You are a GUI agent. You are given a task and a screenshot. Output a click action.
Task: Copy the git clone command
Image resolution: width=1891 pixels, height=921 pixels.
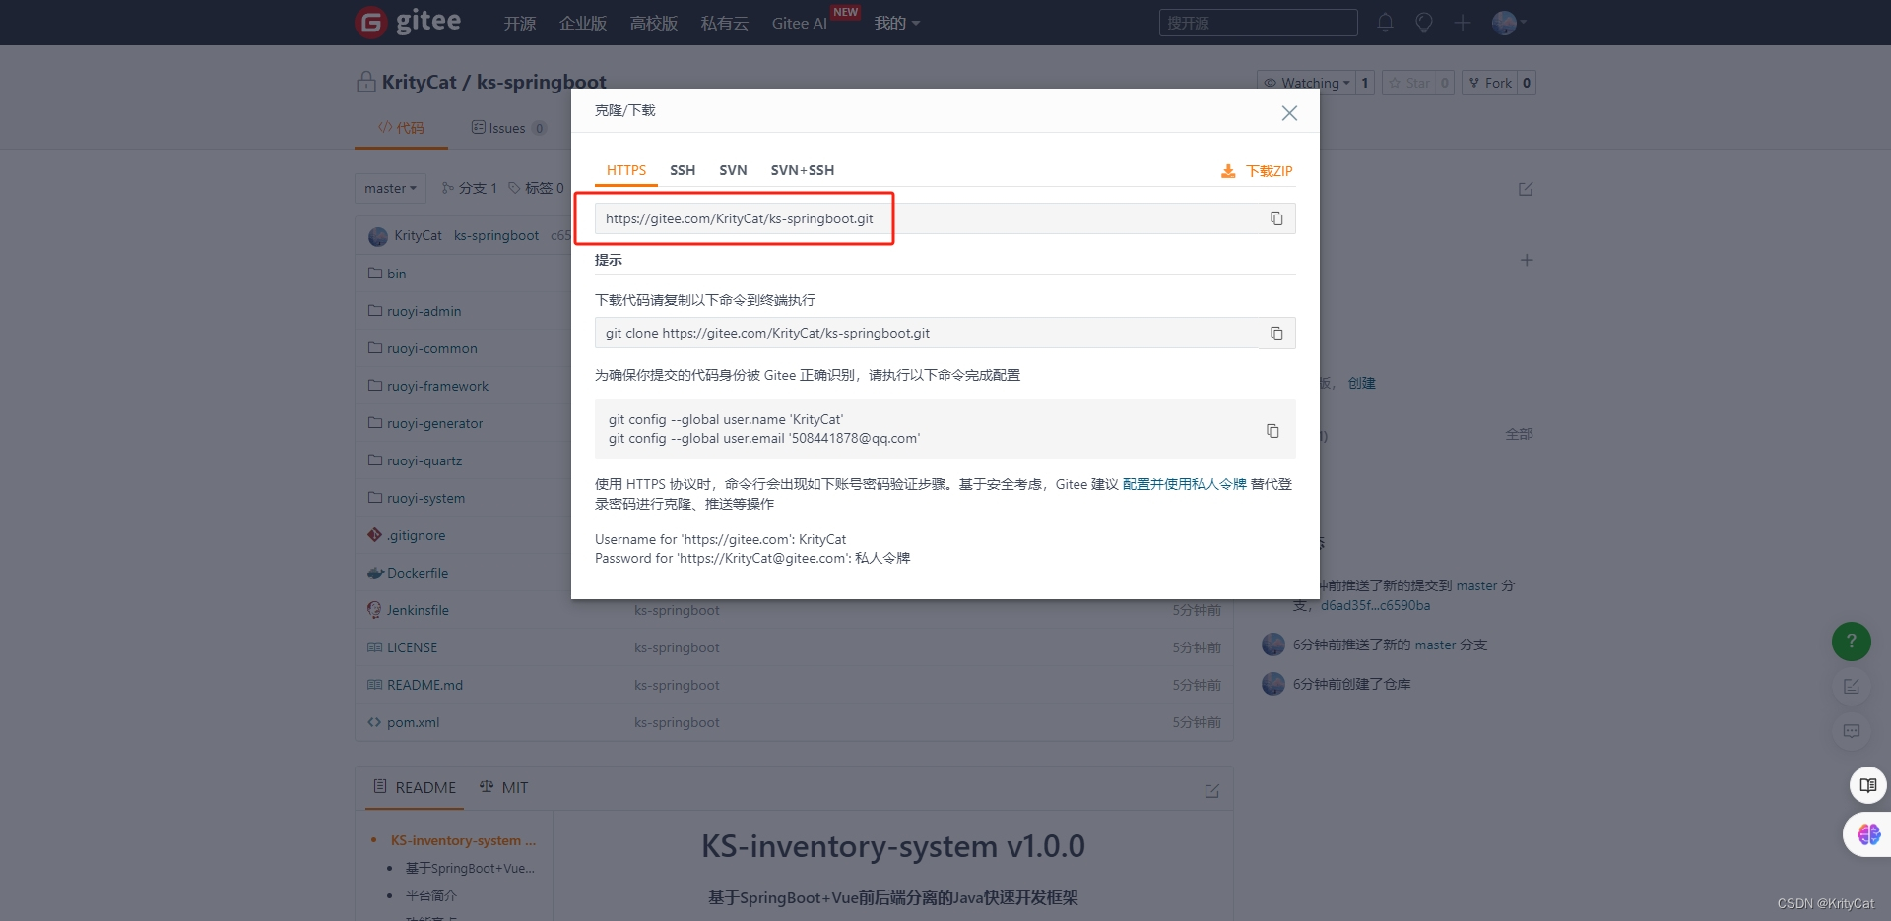pos(1275,334)
